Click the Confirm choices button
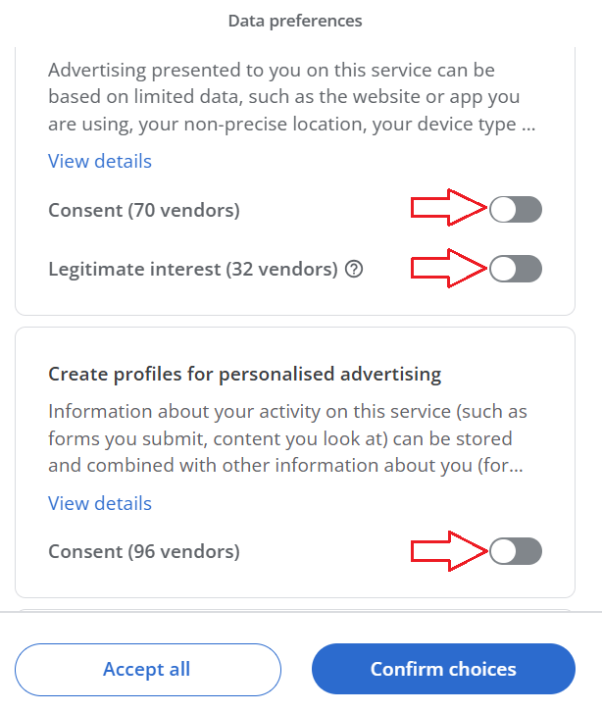602x712 pixels. (x=443, y=670)
